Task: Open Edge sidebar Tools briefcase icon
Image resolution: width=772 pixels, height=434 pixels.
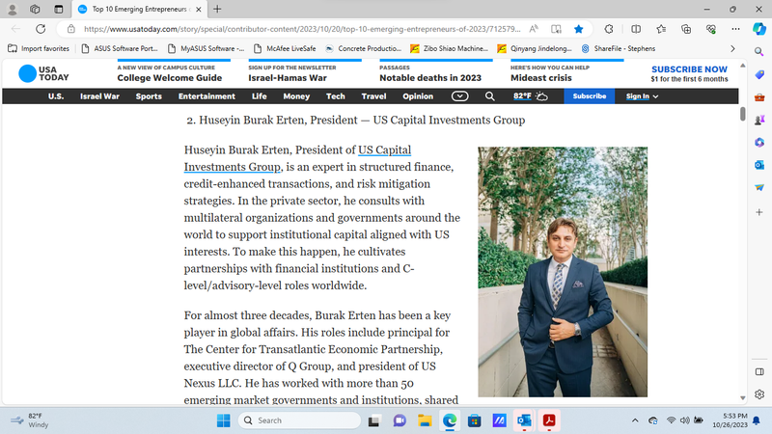Action: point(759,97)
